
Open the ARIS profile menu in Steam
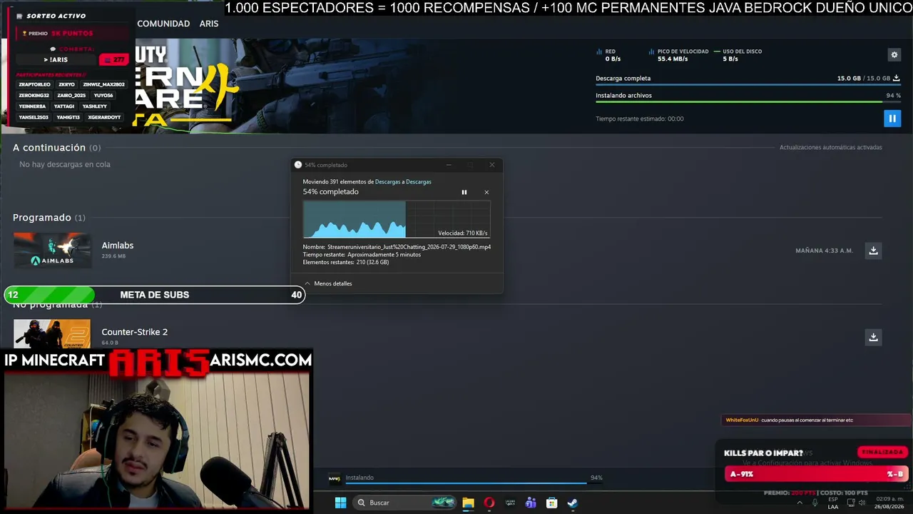(209, 24)
